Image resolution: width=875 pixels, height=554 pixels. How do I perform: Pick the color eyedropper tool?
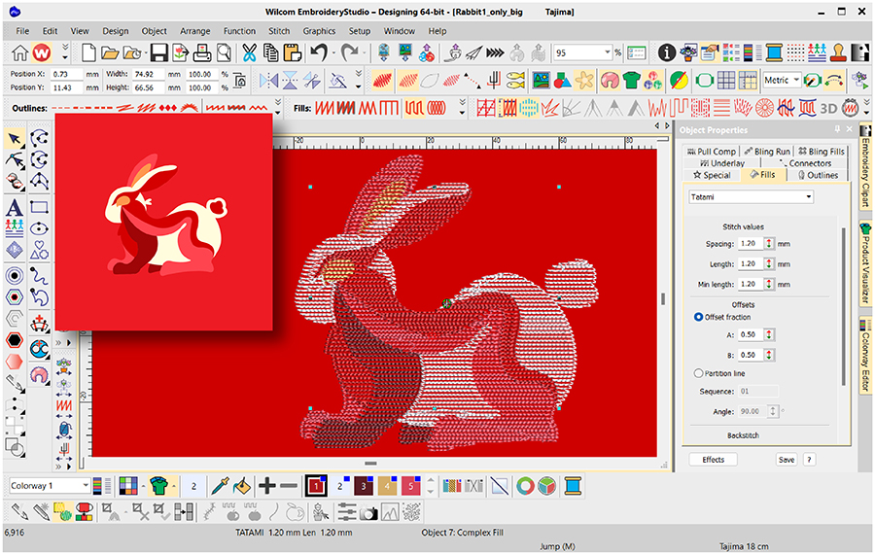tap(220, 485)
